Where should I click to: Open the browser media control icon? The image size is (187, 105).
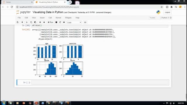click(x=176, y=7)
